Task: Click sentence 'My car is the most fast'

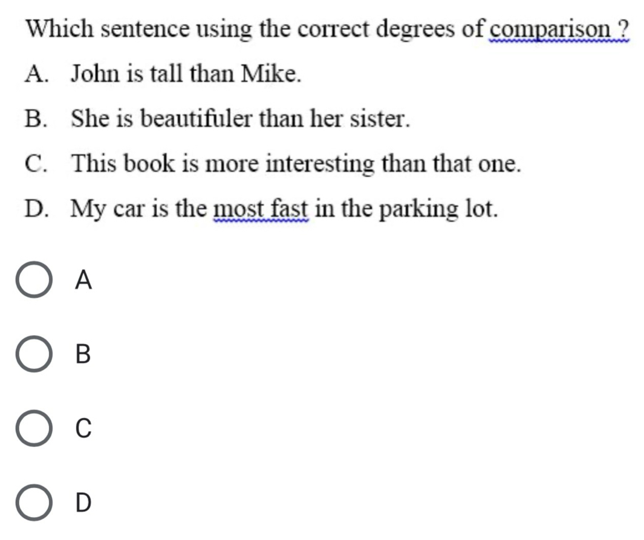Action: click(x=189, y=209)
